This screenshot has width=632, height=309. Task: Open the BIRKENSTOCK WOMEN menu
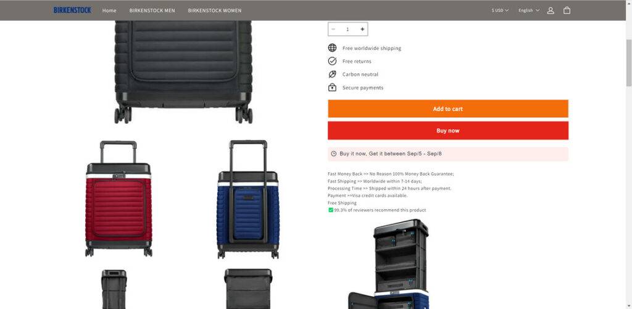(214, 10)
